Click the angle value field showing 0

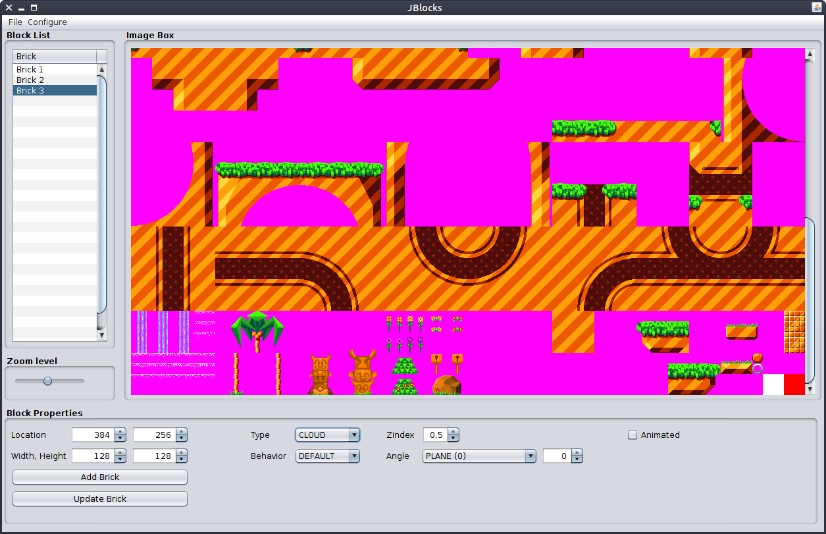point(557,456)
